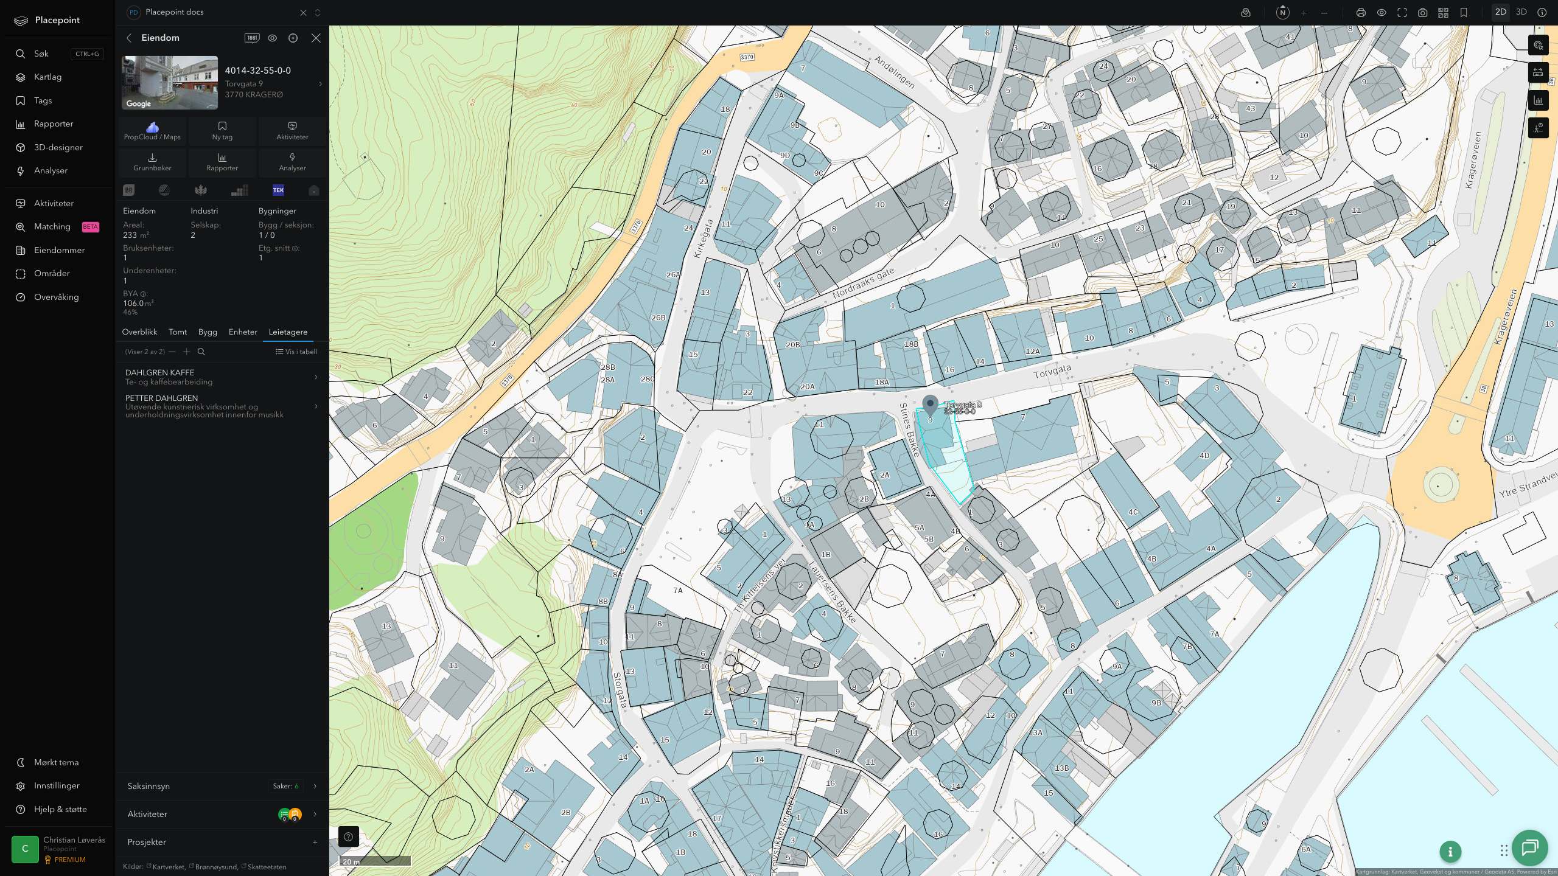The width and height of the screenshot is (1558, 876).
Task: Expand Torvgata 9 address details chevron
Action: point(321,84)
